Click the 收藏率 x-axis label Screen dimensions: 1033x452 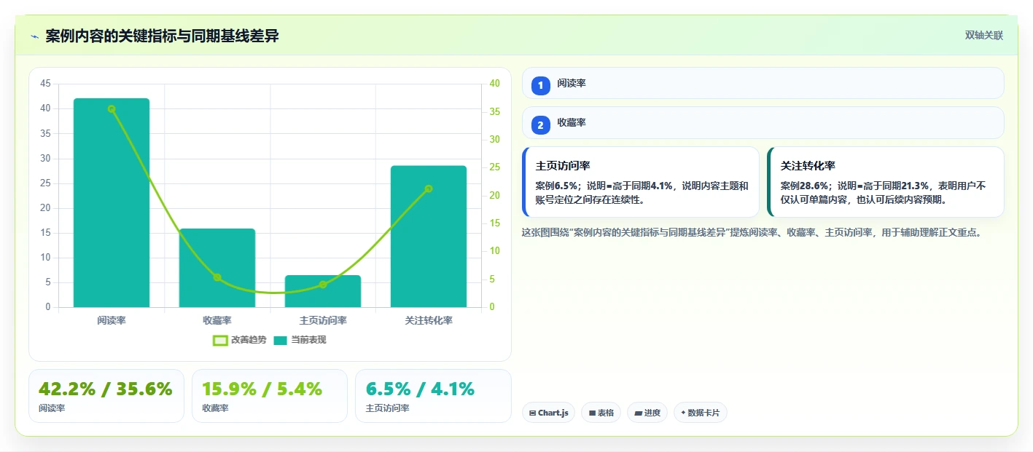(217, 320)
